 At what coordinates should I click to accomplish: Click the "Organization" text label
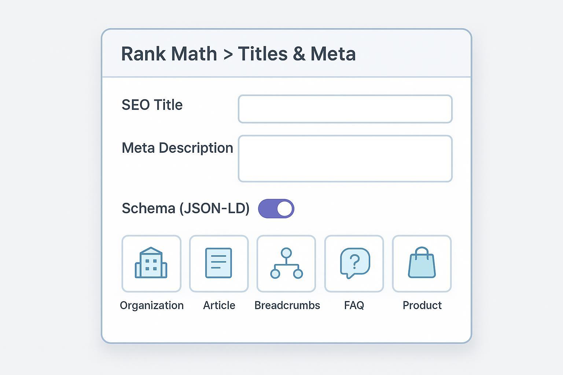click(152, 305)
